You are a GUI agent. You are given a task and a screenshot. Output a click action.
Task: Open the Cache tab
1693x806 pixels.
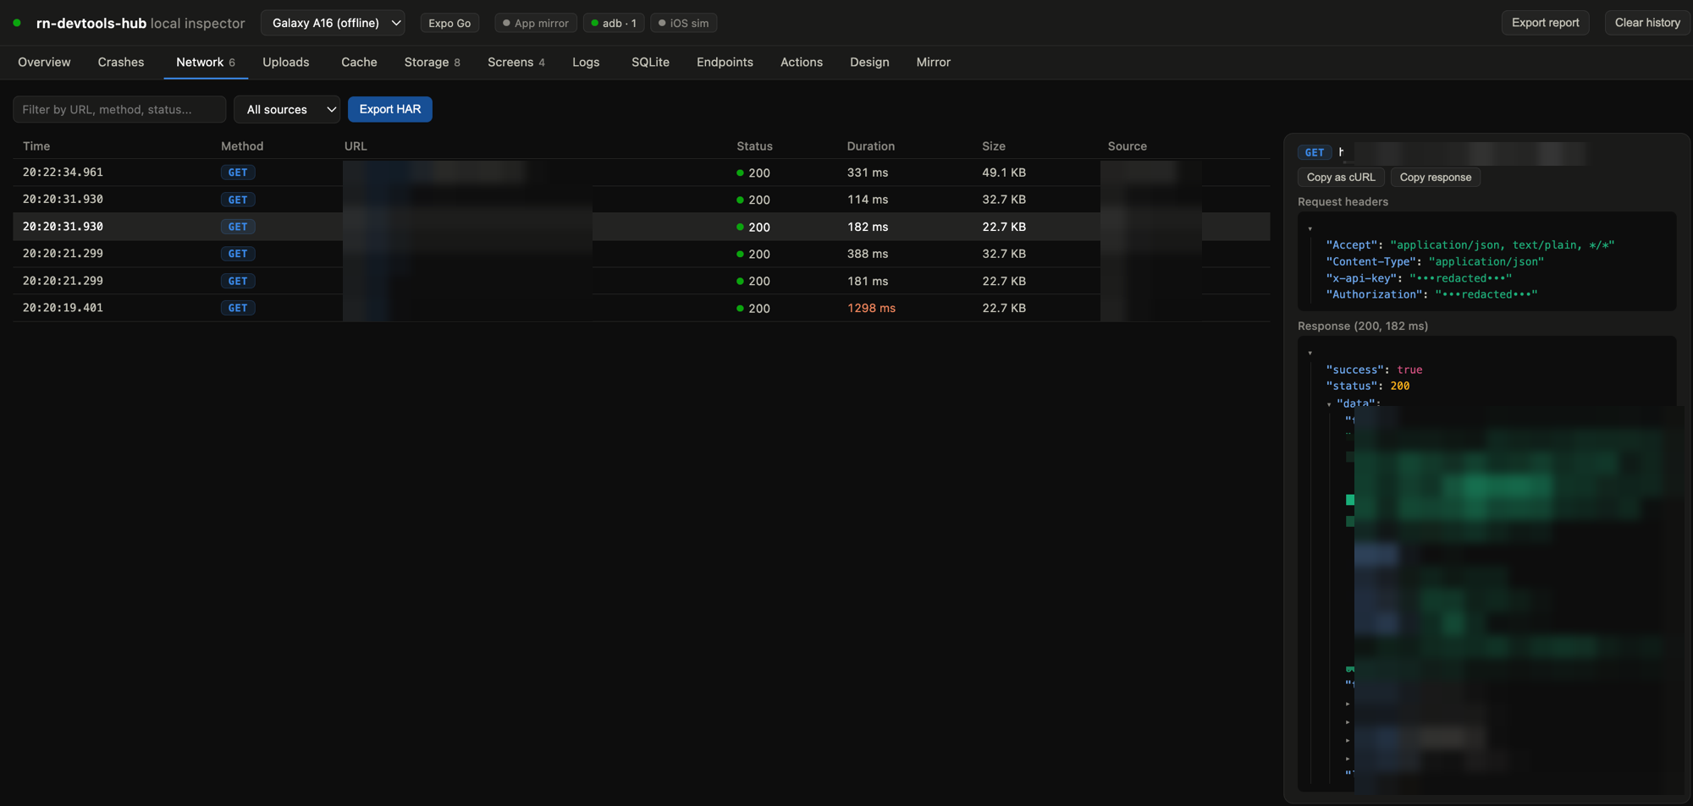tap(359, 62)
